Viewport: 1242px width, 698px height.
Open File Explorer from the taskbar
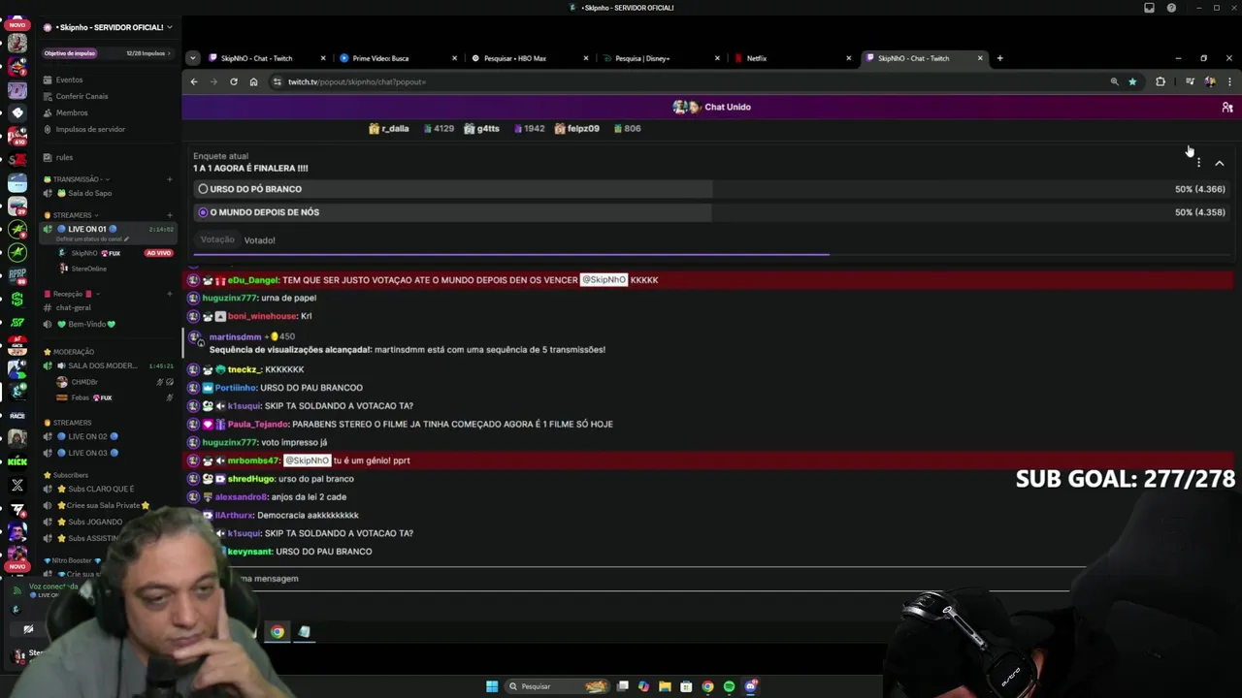click(665, 686)
